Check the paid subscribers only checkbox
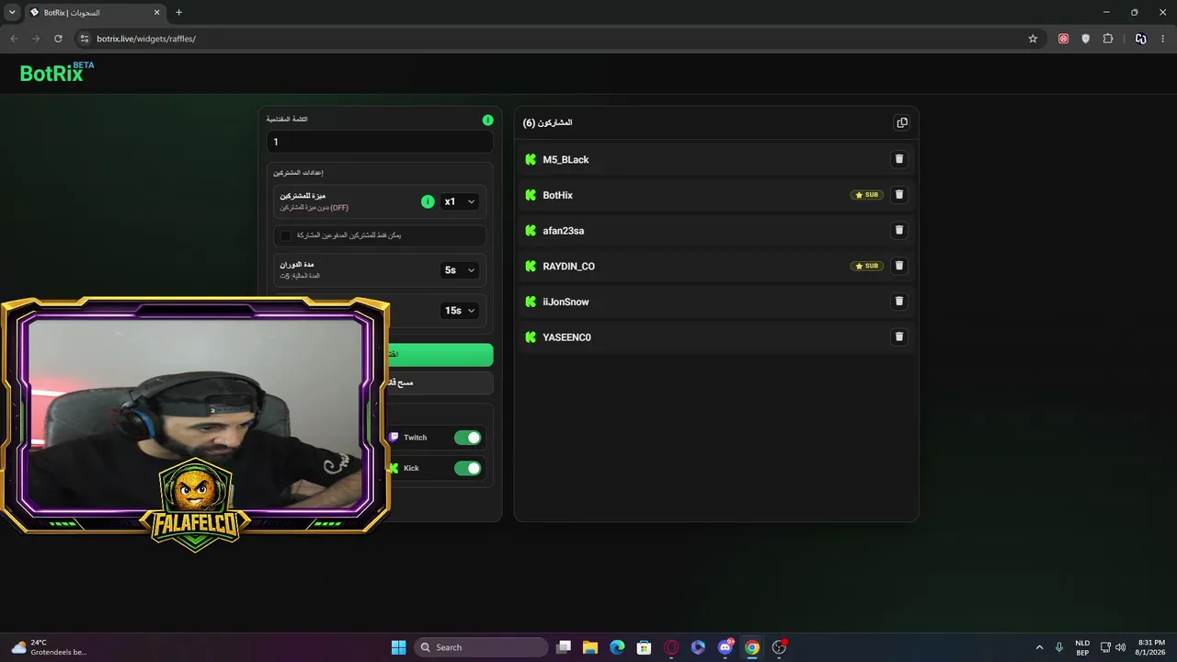 tap(286, 235)
